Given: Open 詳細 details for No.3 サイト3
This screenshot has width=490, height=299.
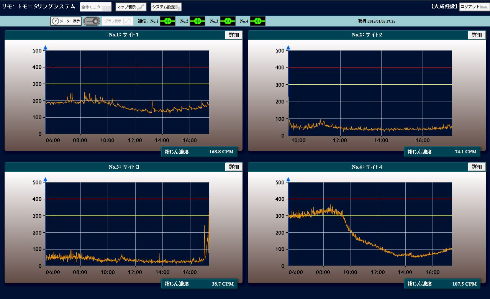Looking at the screenshot, I should [234, 167].
